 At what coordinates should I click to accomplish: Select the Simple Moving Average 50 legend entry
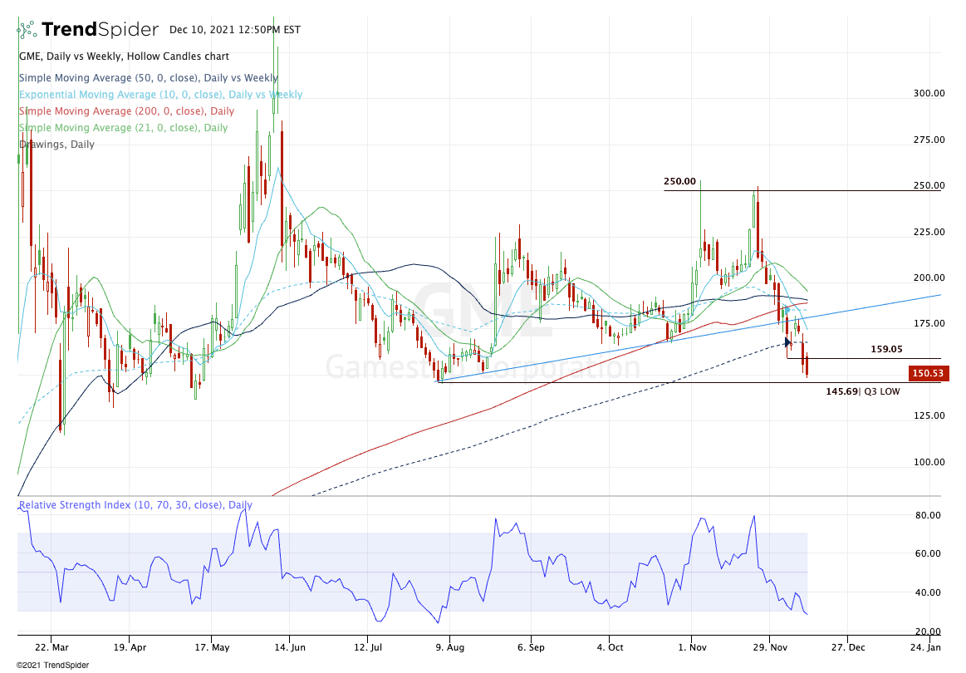[x=149, y=77]
